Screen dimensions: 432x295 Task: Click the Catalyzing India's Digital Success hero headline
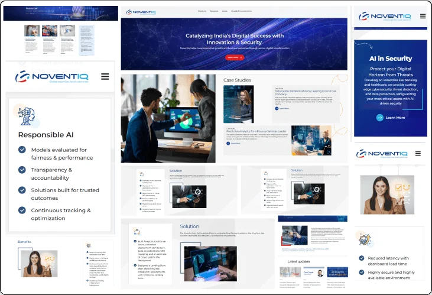point(235,39)
